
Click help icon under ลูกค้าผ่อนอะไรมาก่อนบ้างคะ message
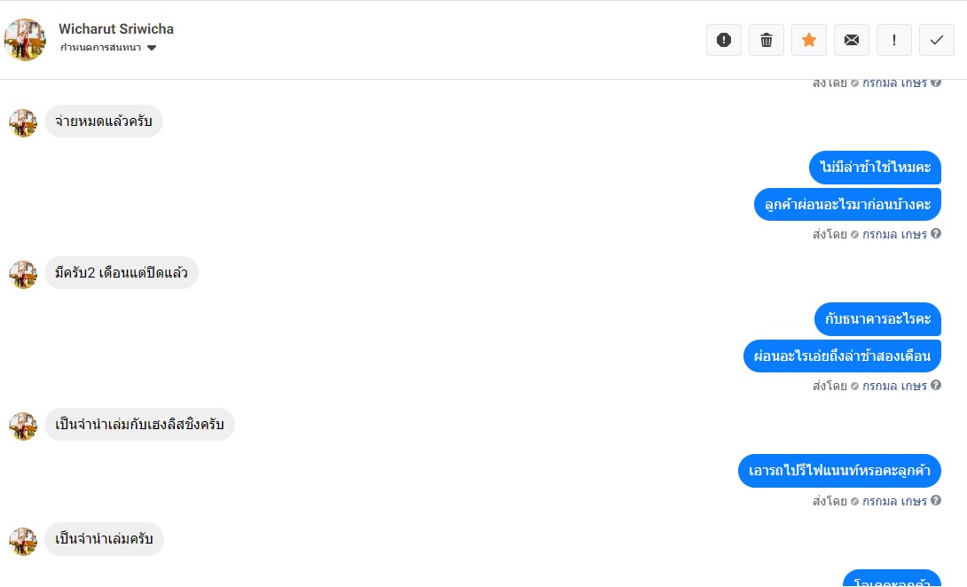(x=936, y=234)
